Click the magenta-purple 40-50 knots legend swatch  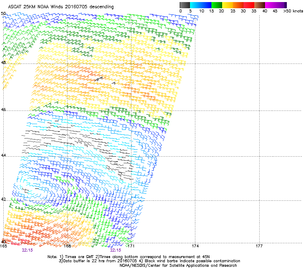[276, 5]
